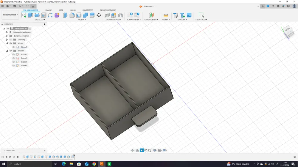Image resolution: width=298 pixels, height=167 pixels.
Task: Toggle Skizzen folder visibility eye
Action: click(x=11, y=51)
